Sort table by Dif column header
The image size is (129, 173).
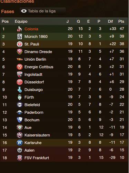(x=110, y=21)
